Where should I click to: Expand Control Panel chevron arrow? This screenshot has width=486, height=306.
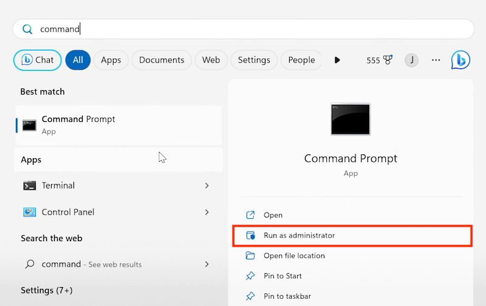click(207, 212)
